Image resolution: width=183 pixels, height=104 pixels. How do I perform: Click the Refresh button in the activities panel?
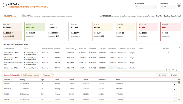(x=174, y=75)
